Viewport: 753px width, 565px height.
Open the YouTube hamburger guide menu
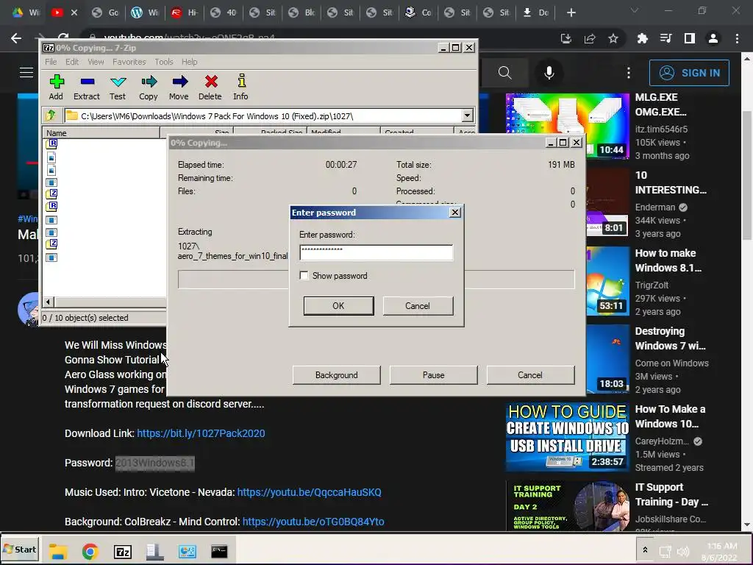coord(26,73)
